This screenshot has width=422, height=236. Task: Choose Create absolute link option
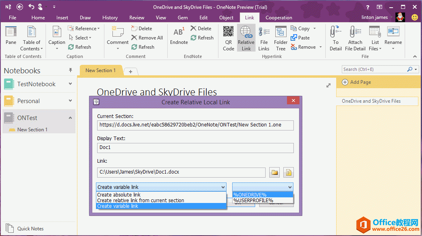point(119,195)
